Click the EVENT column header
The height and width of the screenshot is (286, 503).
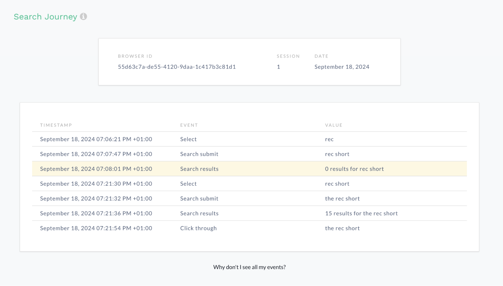[x=189, y=125]
